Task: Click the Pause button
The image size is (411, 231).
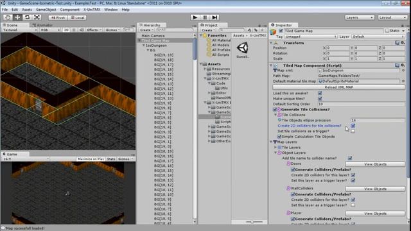Action: (205, 17)
